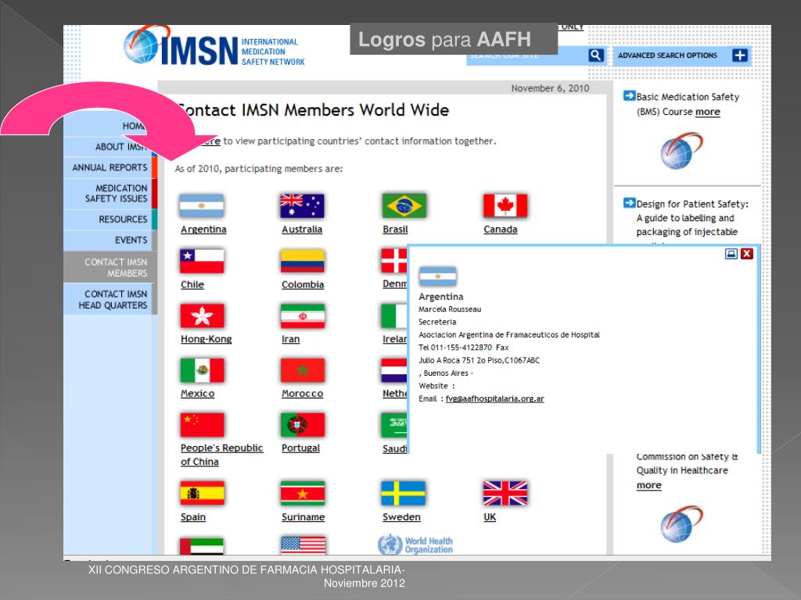Click the print icon in Argentina popup
The height and width of the screenshot is (600, 801).
(x=731, y=254)
